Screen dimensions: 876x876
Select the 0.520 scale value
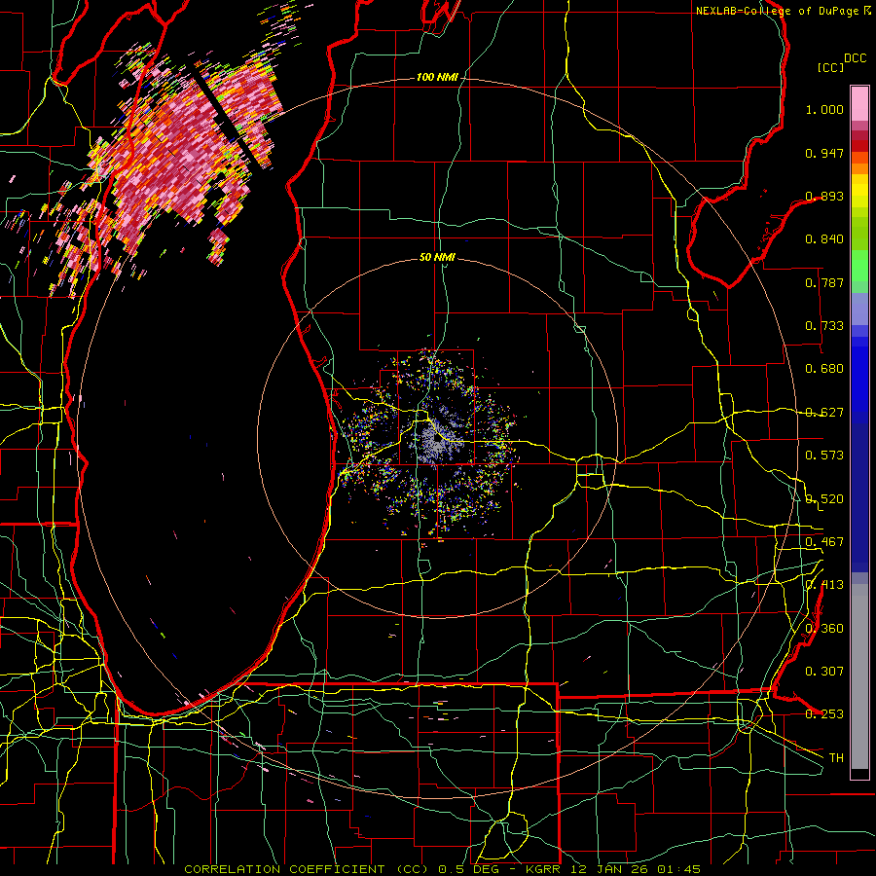tap(824, 499)
